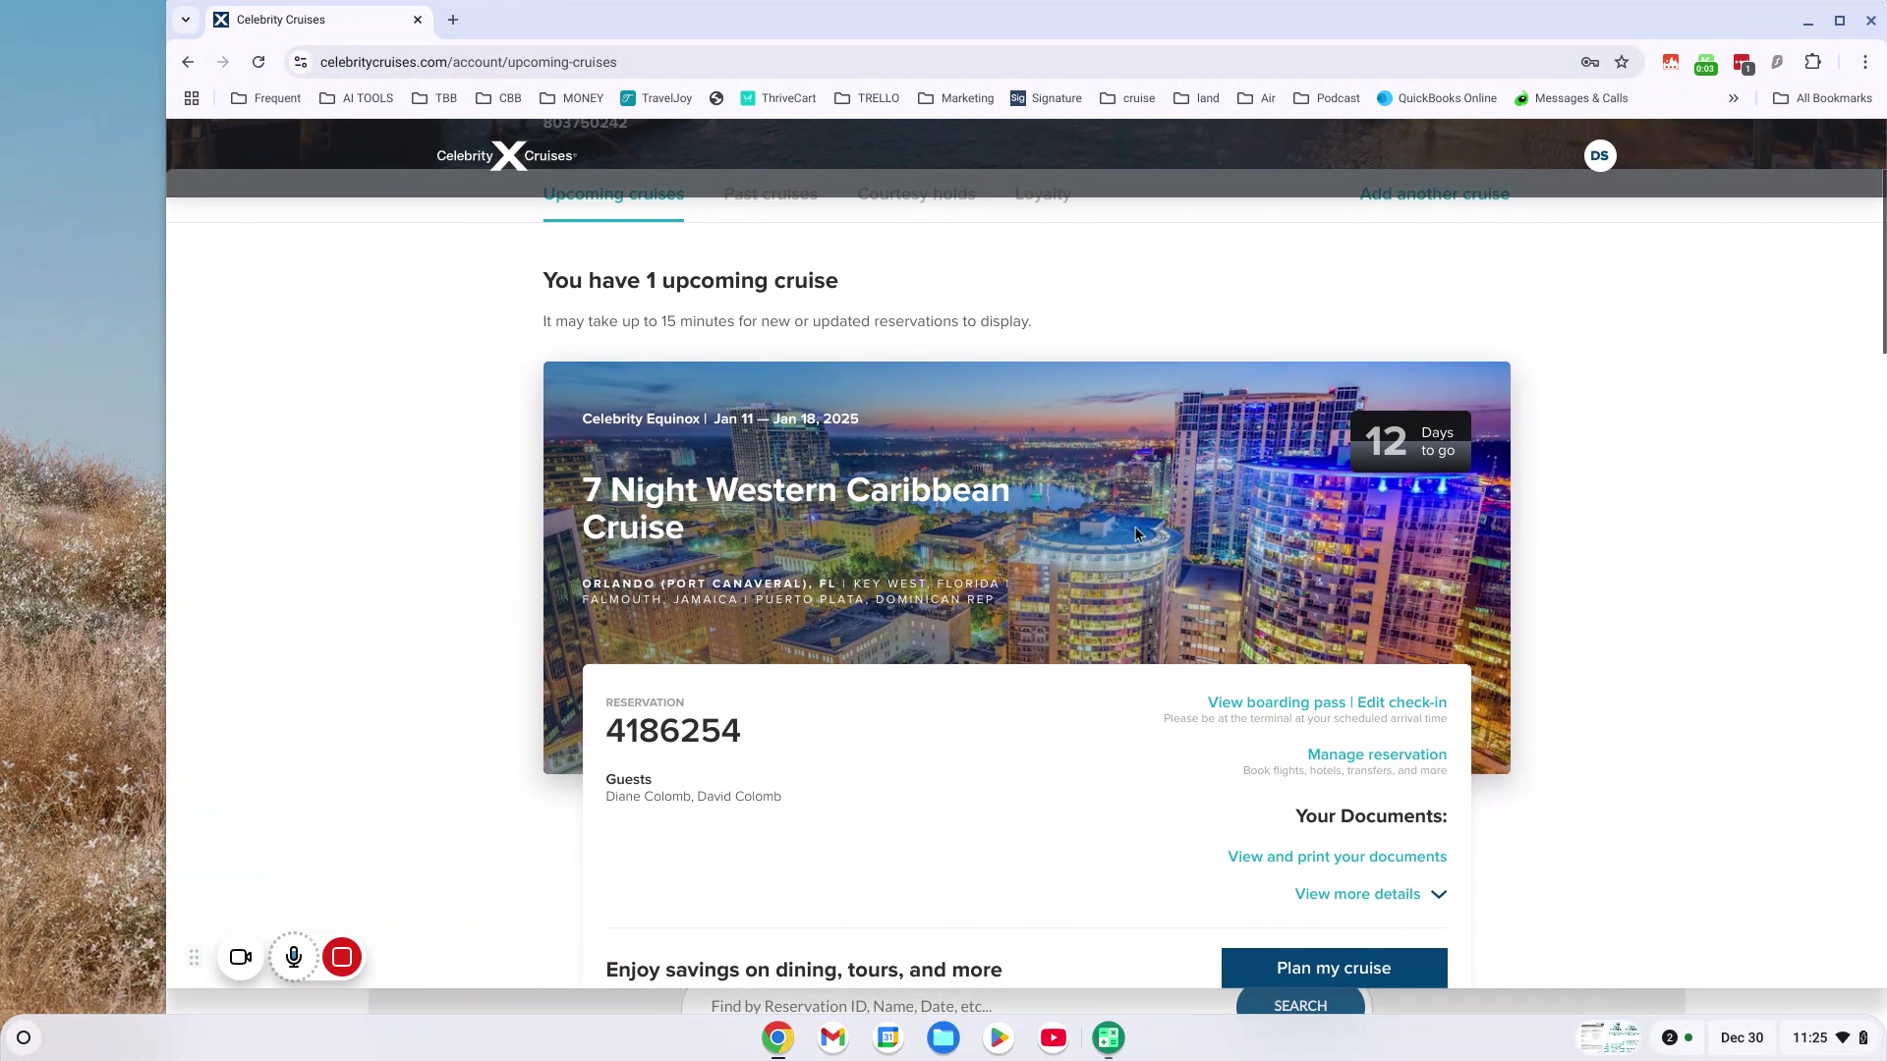Stop the screen recording
Image resolution: width=1887 pixels, height=1061 pixels.
pyautogui.click(x=342, y=957)
